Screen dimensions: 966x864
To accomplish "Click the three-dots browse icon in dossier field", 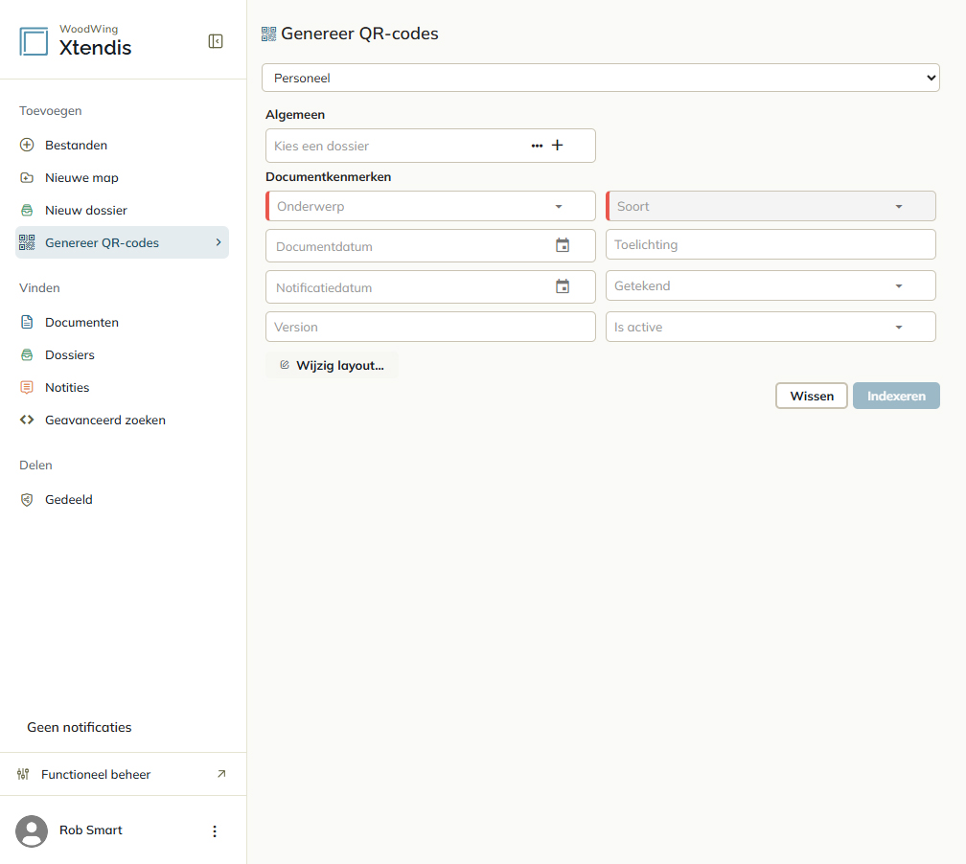I will coord(538,146).
